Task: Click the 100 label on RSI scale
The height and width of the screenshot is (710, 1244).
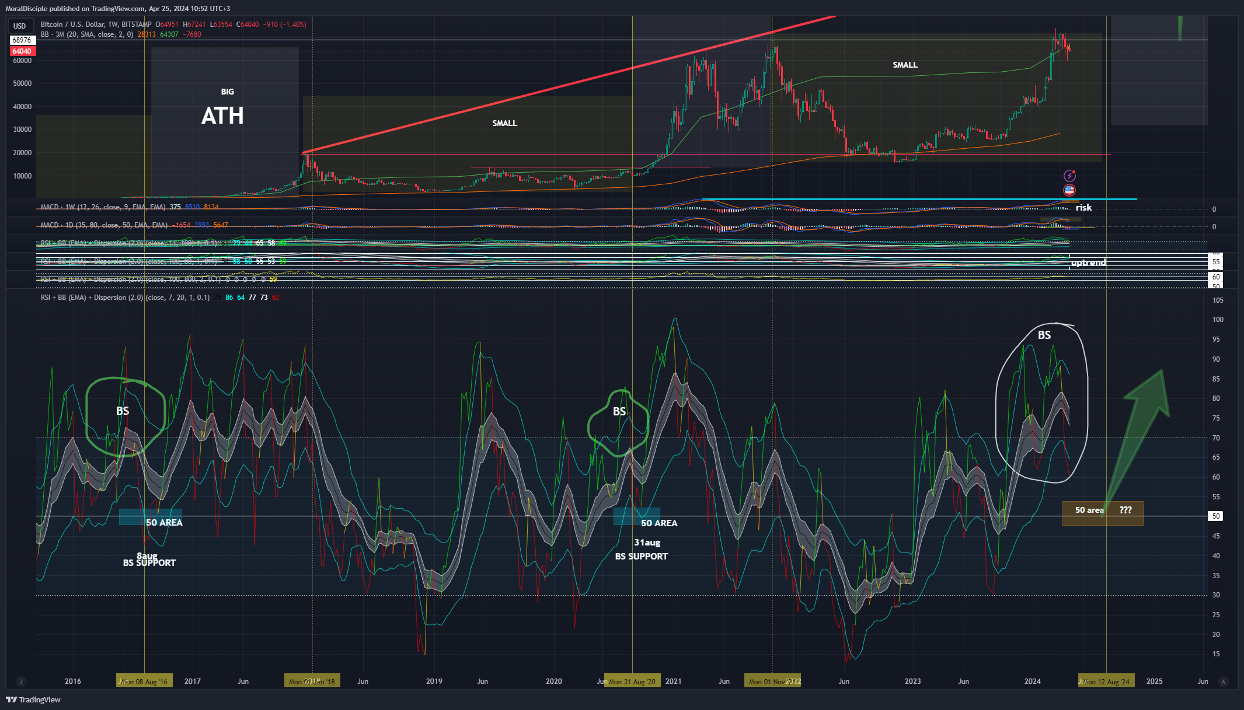Action: coord(1218,320)
